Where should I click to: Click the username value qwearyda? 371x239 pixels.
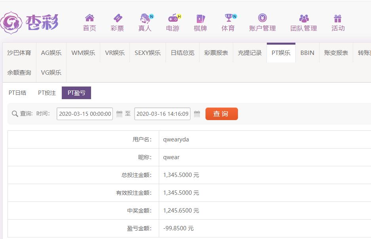[176, 139]
